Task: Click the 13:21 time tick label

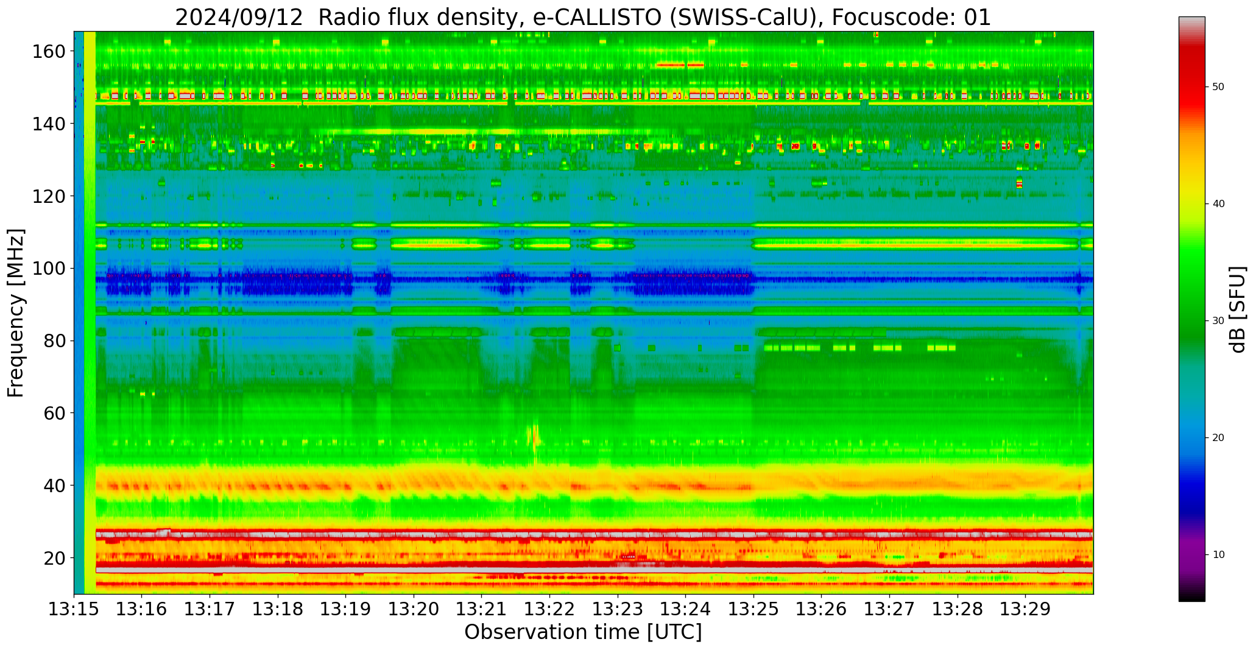Action: [482, 609]
